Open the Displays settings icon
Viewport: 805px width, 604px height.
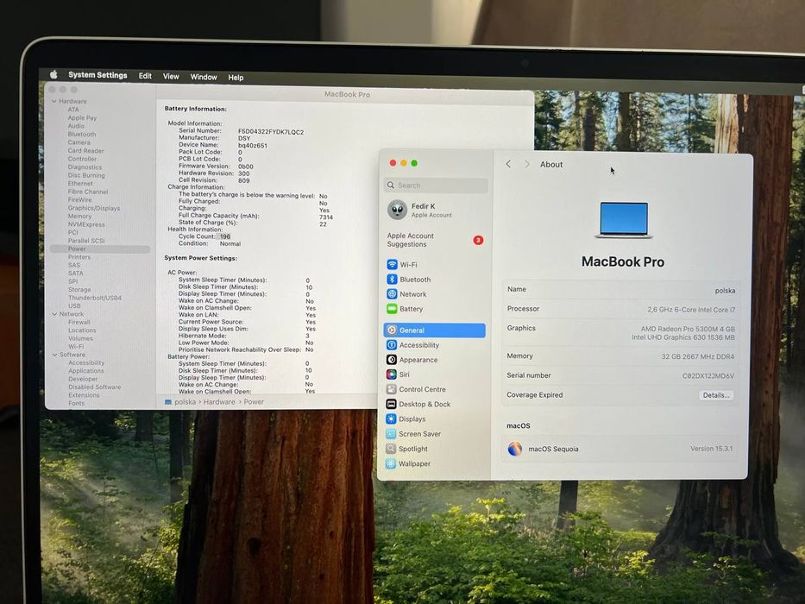(391, 419)
